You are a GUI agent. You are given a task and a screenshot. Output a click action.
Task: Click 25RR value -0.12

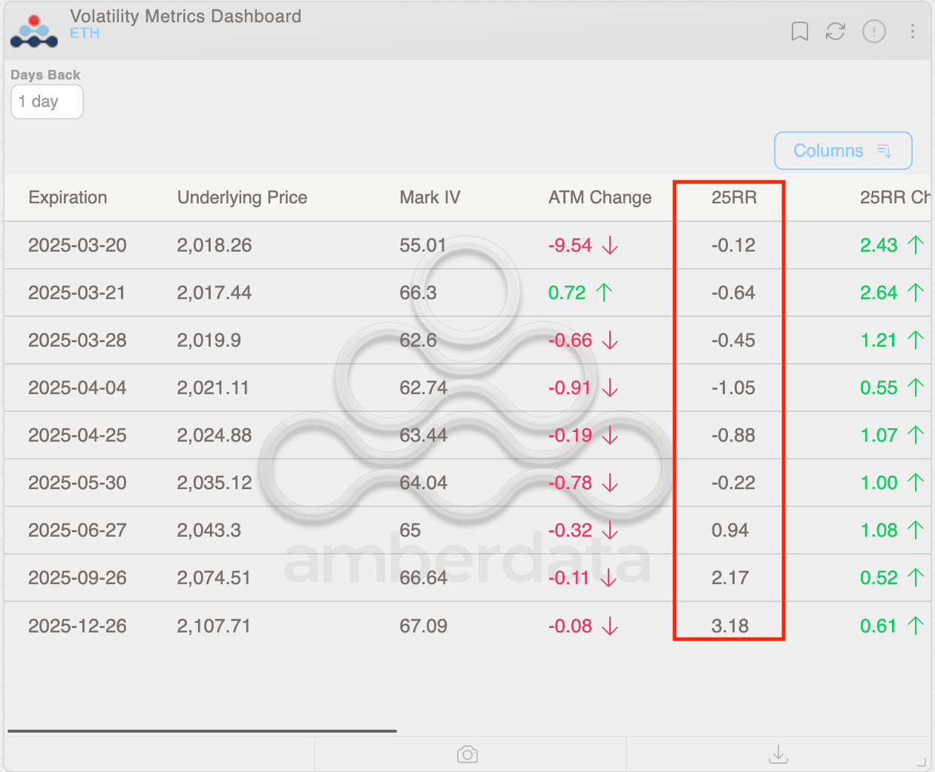pos(733,245)
